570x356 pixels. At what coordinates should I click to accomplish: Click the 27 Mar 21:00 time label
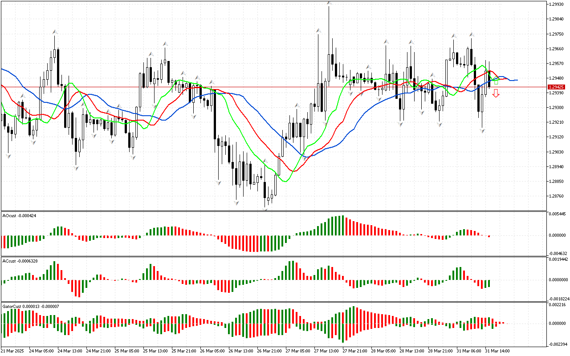355,351
